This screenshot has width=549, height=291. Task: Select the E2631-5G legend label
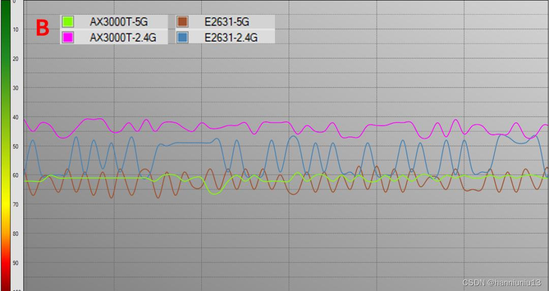(227, 22)
